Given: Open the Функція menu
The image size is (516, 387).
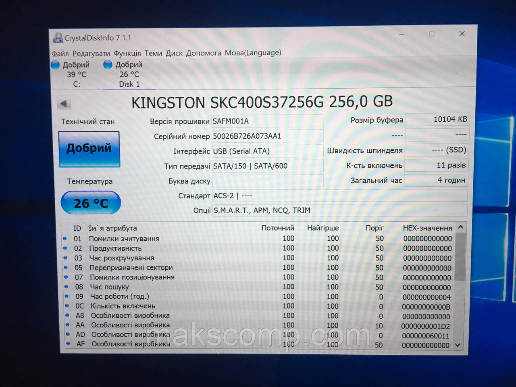Looking at the screenshot, I should 127,53.
